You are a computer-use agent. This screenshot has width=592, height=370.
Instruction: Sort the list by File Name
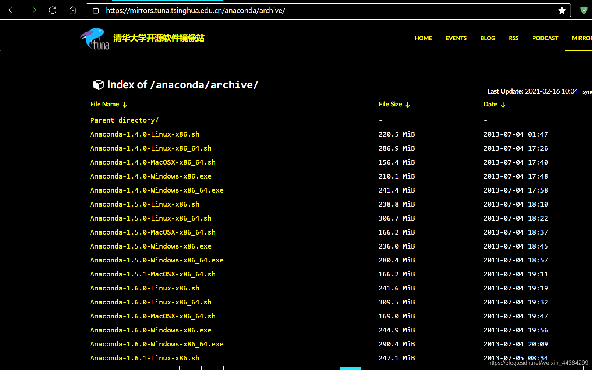pyautogui.click(x=109, y=104)
